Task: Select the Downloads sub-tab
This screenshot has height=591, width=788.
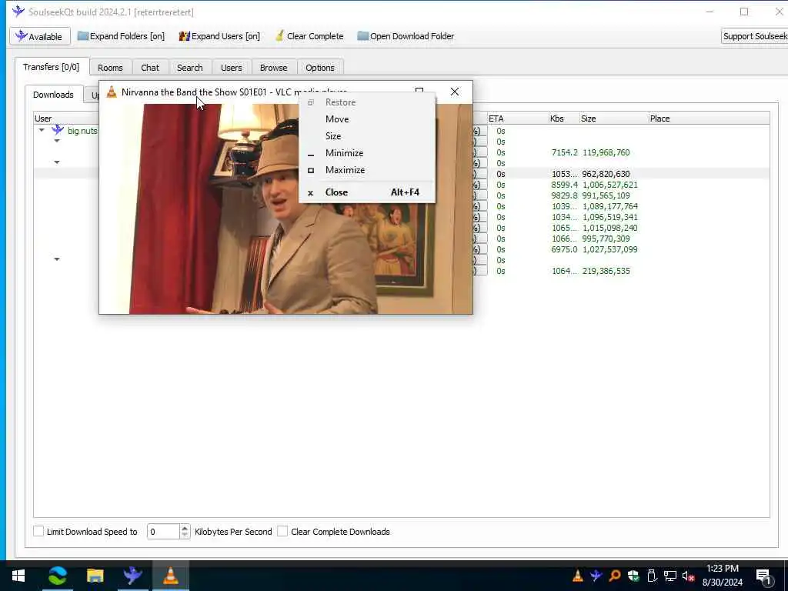Action: (x=53, y=95)
